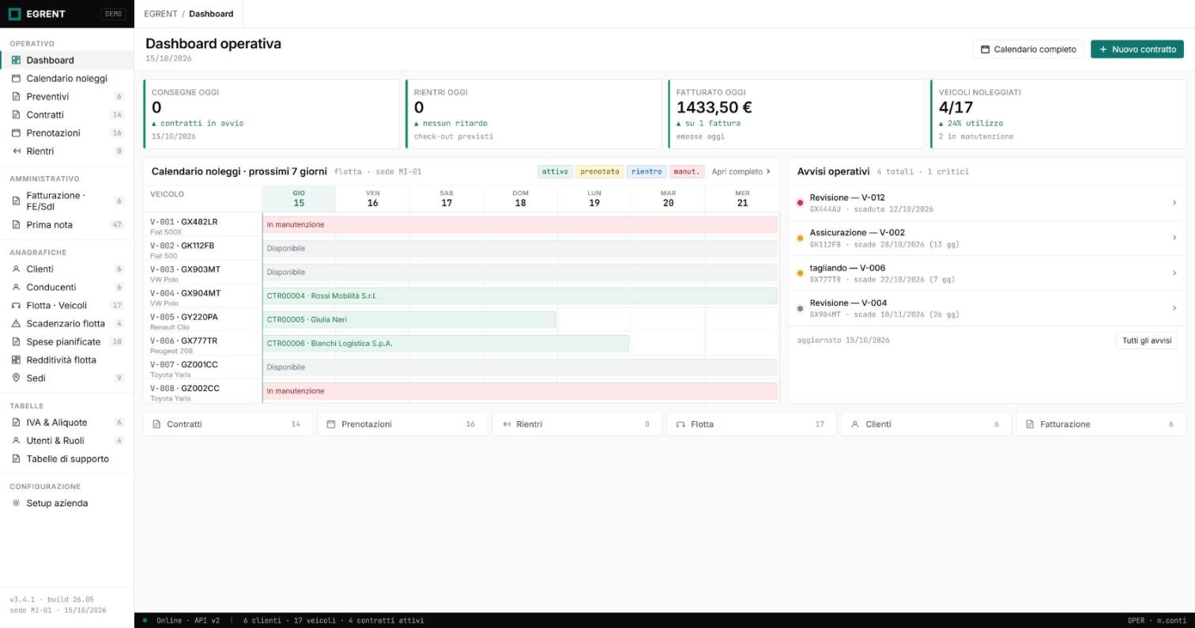Toggle the prenotato legend filter
The height and width of the screenshot is (628, 1195).
(600, 171)
